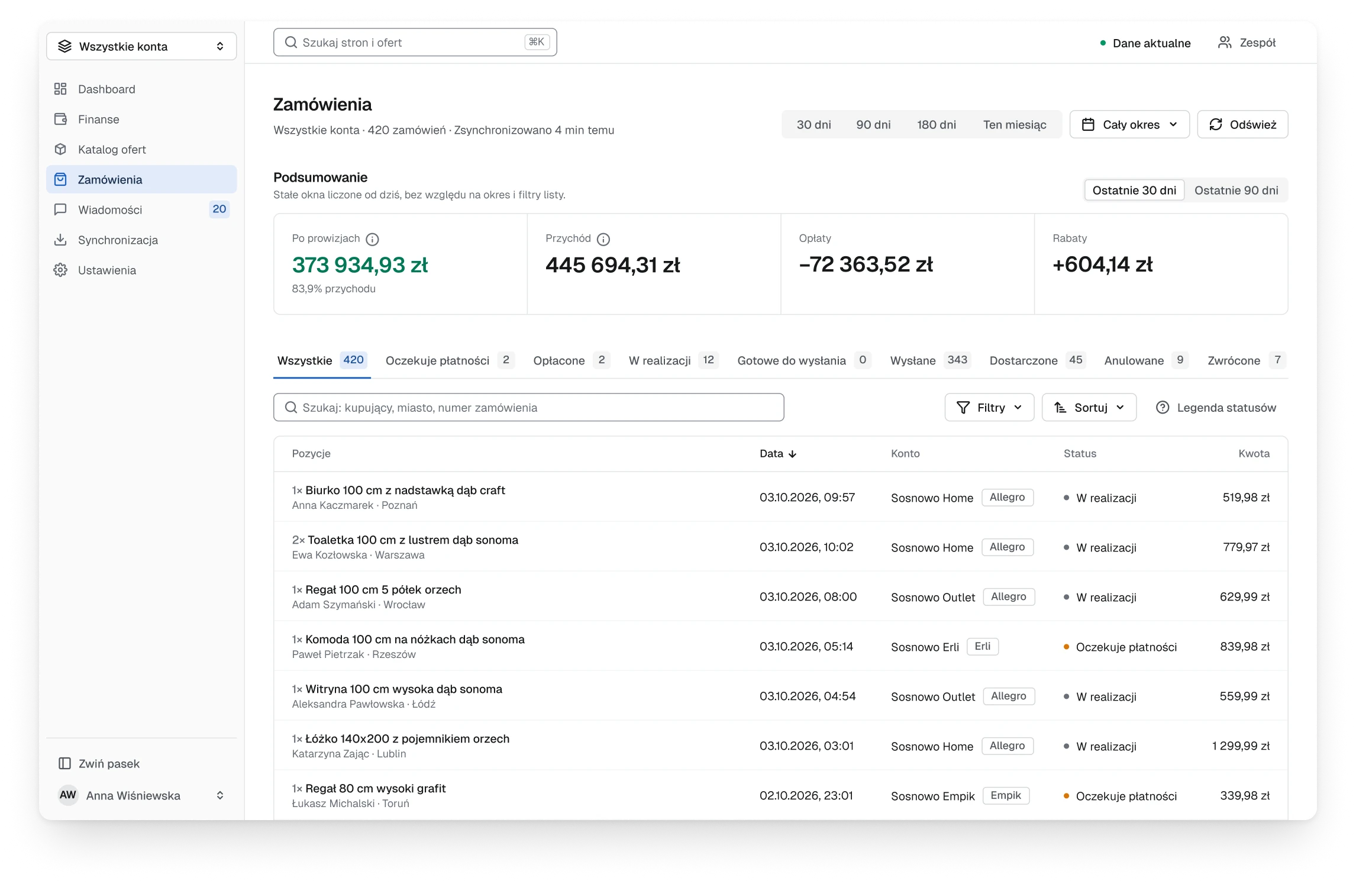Click the 1 299,99 zł amount
Viewport: 1356px width, 884px height.
(x=1241, y=746)
